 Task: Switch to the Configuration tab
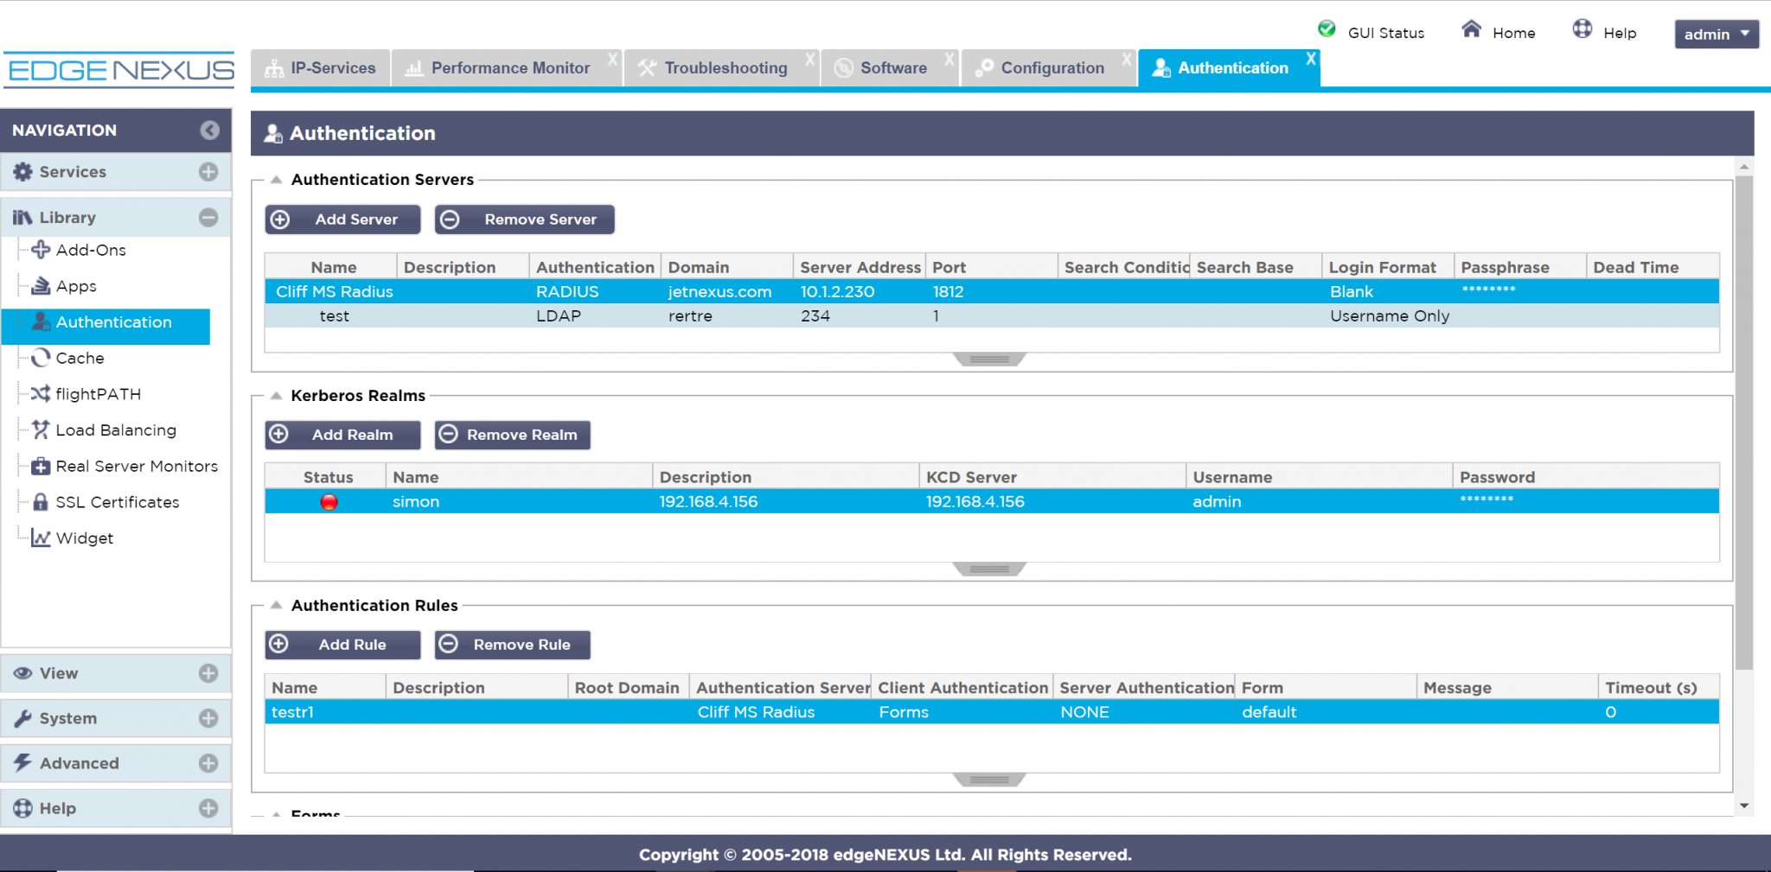pyautogui.click(x=1050, y=67)
